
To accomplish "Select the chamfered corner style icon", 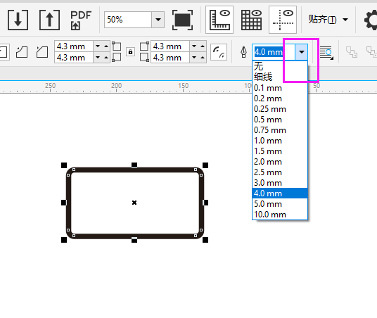I will [x=42, y=52].
